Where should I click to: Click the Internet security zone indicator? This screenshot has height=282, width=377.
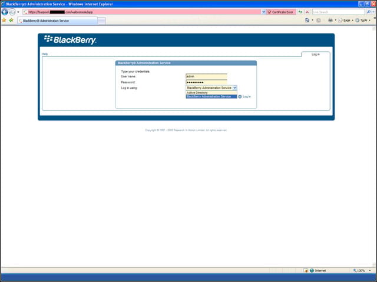point(318,270)
